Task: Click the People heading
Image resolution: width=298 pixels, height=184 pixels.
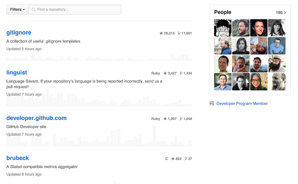Action: (222, 12)
